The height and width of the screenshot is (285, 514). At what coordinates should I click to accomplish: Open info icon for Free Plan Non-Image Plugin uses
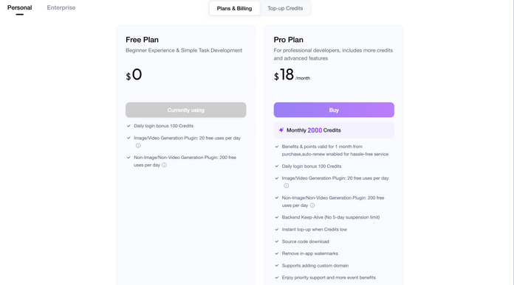(x=164, y=165)
